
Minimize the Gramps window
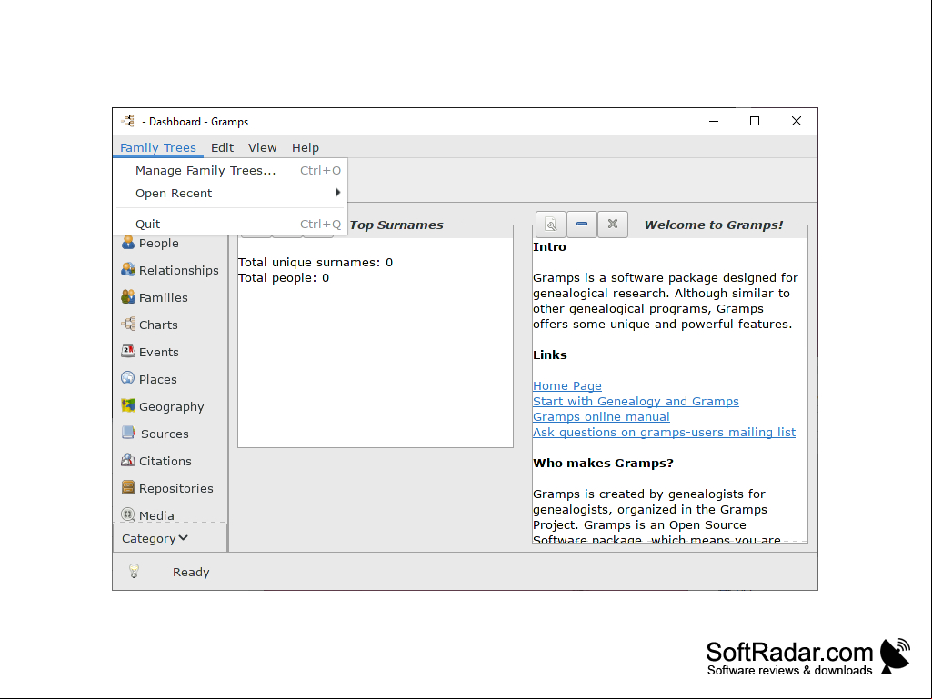714,121
